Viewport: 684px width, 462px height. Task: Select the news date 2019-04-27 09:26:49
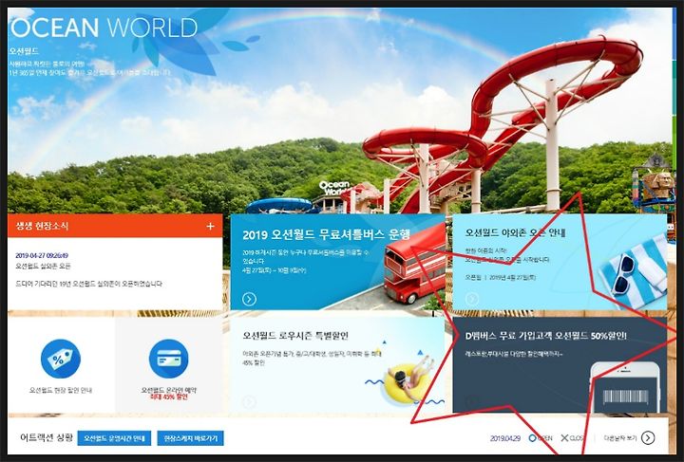42,255
